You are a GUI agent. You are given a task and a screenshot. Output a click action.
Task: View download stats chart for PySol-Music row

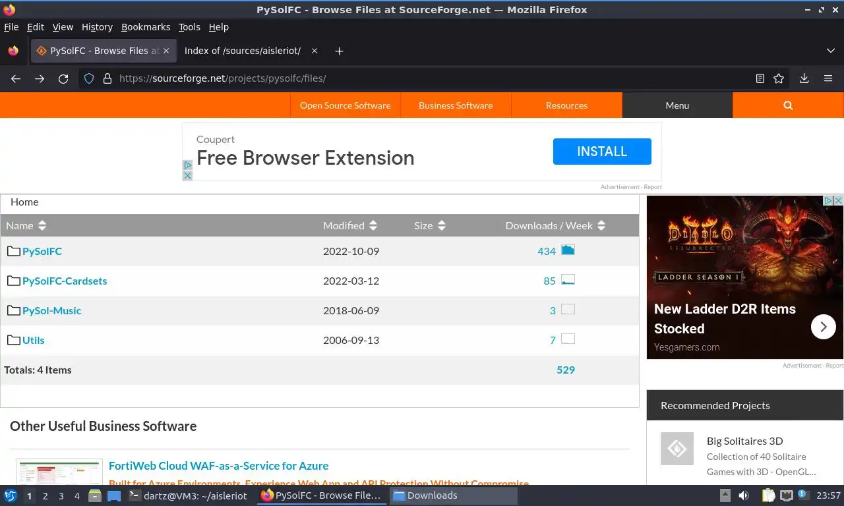pos(568,309)
